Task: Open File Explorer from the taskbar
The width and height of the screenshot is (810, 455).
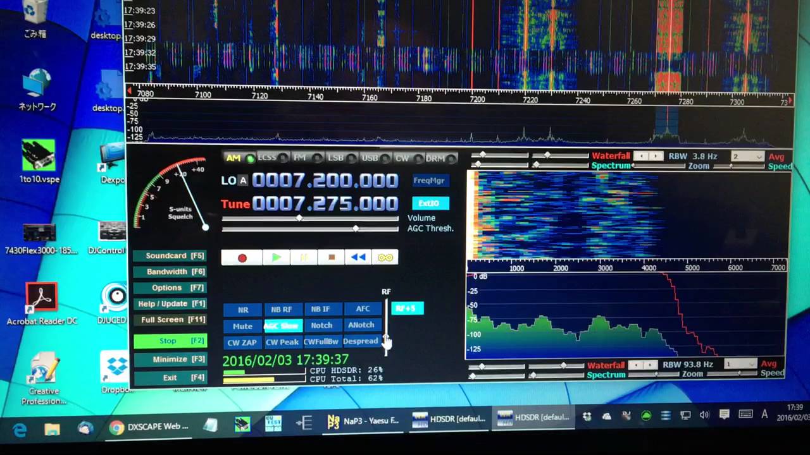Action: [52, 428]
